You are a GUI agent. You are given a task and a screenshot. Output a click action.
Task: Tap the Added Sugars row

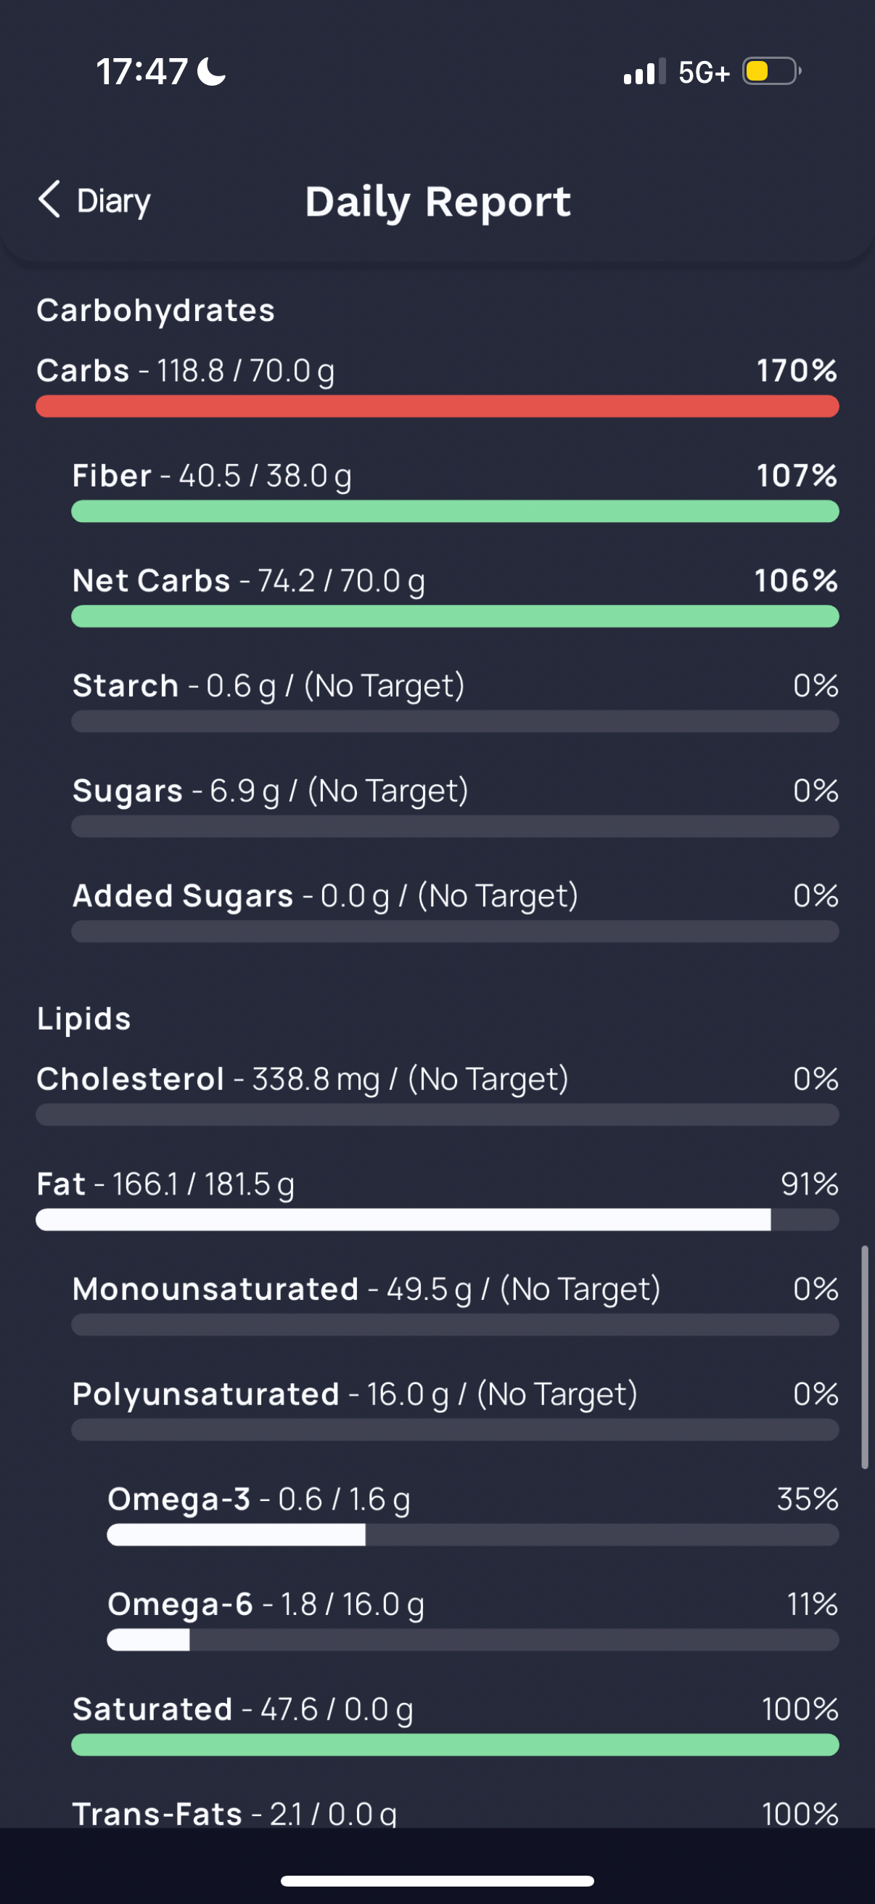tap(455, 911)
